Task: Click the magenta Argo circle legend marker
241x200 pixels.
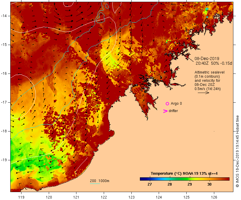Action: (x=168, y=104)
